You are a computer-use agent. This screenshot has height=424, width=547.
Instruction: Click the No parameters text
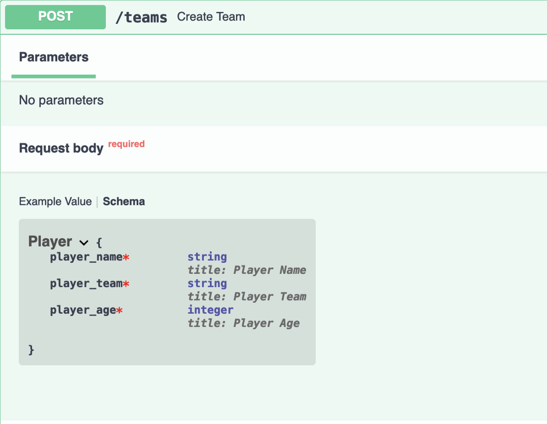(x=61, y=100)
